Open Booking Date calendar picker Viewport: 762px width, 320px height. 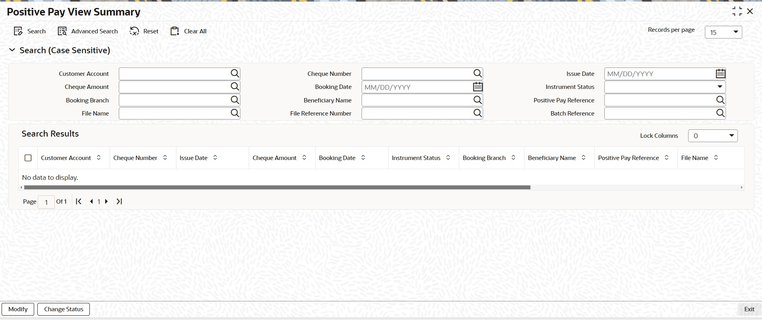(x=478, y=87)
